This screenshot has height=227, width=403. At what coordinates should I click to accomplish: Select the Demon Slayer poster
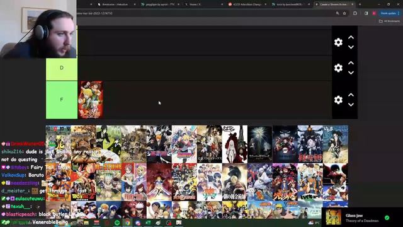pyautogui.click(x=285, y=144)
